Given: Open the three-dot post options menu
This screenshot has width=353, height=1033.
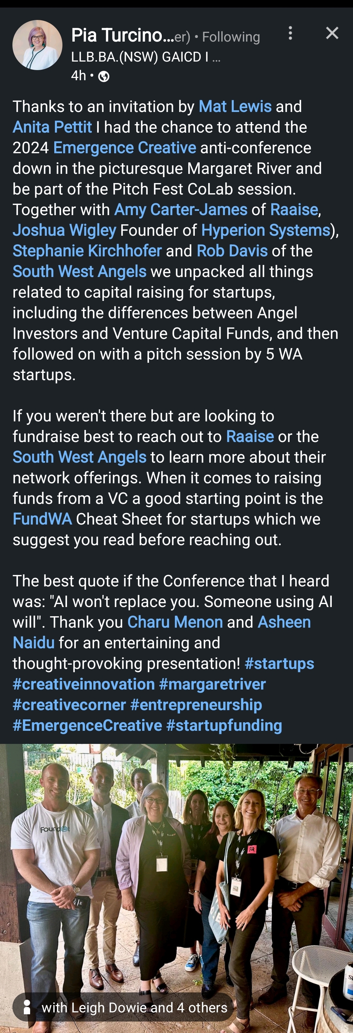Looking at the screenshot, I should pyautogui.click(x=291, y=33).
